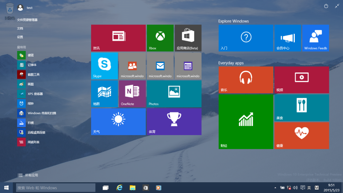Open the 财经 finance tile

tap(246, 121)
